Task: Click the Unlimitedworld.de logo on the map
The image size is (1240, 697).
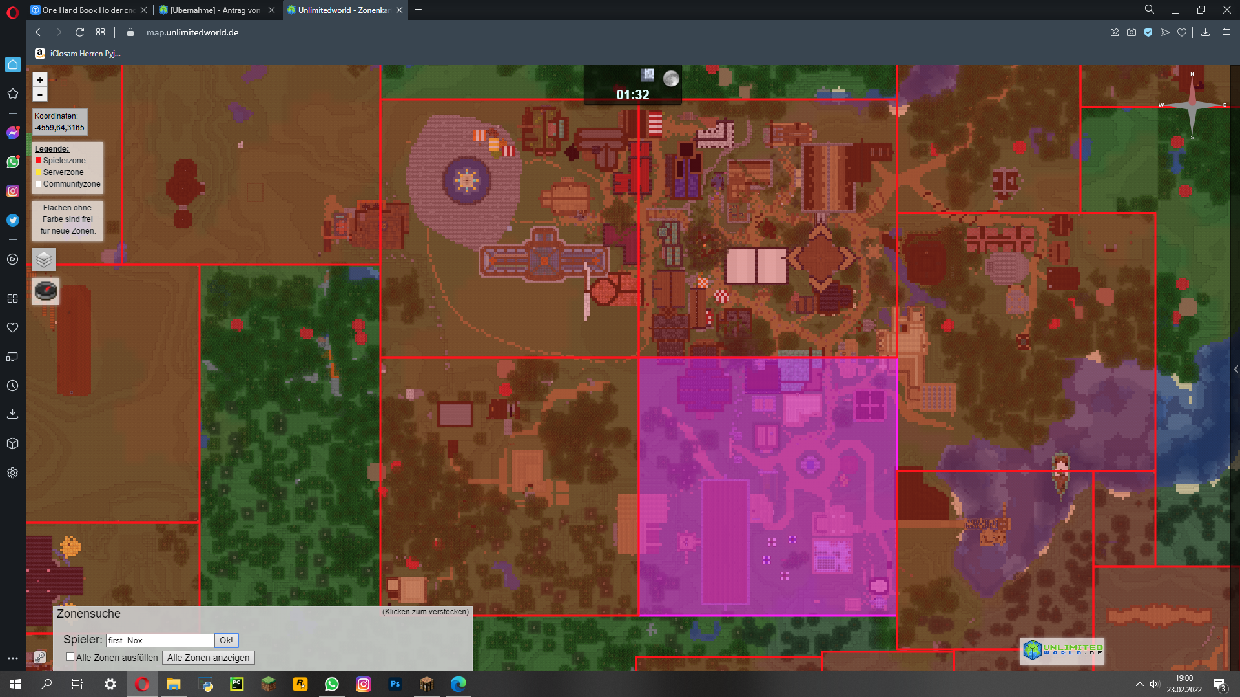Action: (x=1062, y=650)
